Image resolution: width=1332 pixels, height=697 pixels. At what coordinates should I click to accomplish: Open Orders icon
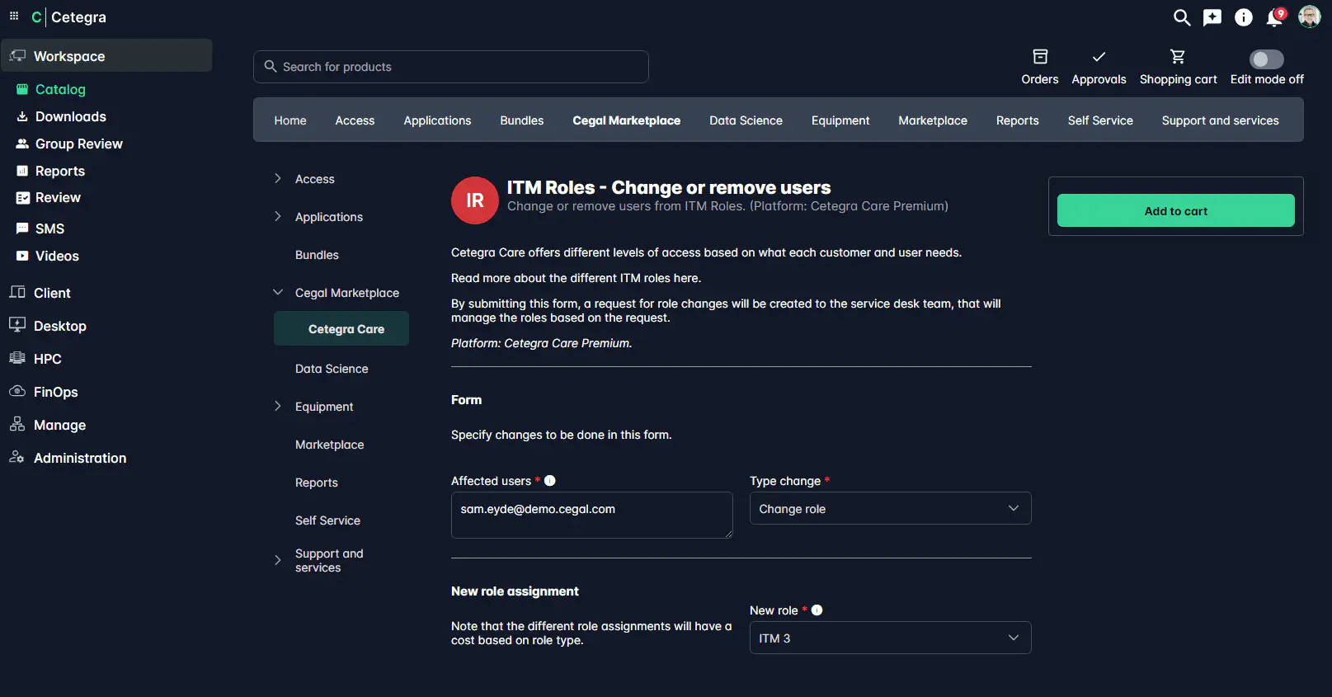(1039, 57)
